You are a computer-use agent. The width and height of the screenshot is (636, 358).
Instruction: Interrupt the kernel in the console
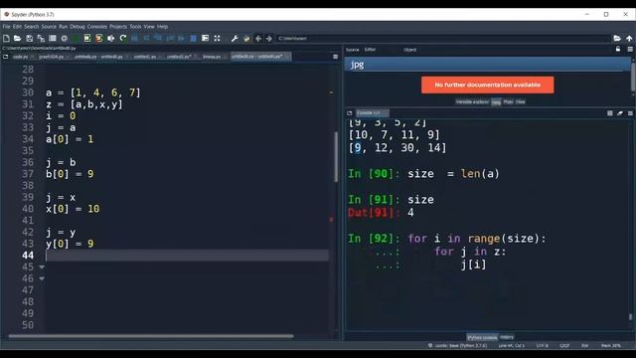tap(609, 113)
